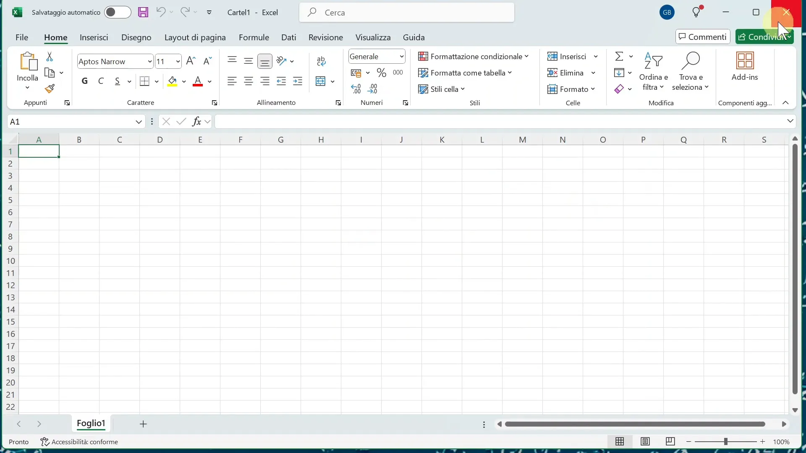
Task: Toggle top vertical alignment
Action: pos(232,61)
